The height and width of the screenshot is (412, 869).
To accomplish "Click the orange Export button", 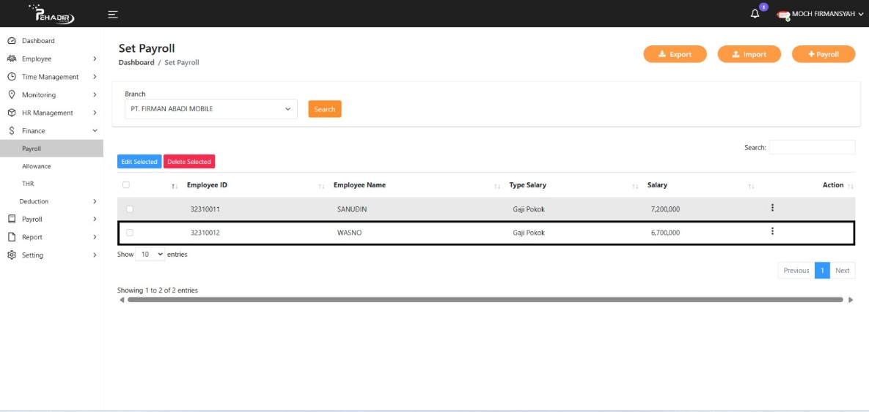I will coord(675,54).
